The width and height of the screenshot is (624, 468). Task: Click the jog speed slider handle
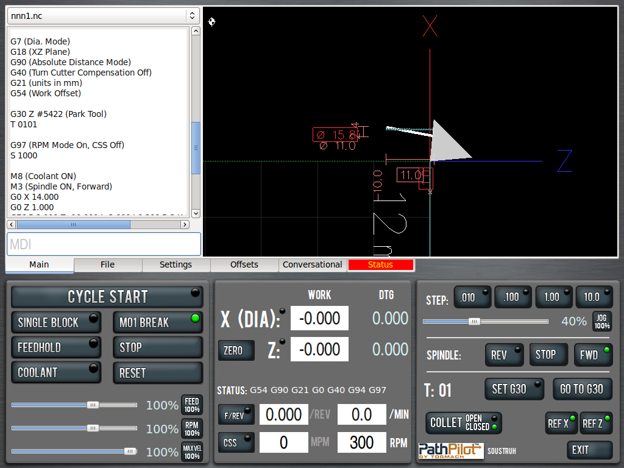[x=474, y=321]
